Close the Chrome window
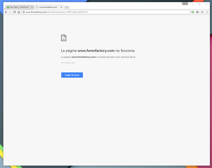This screenshot has height=168, width=212. (x=206, y=4)
